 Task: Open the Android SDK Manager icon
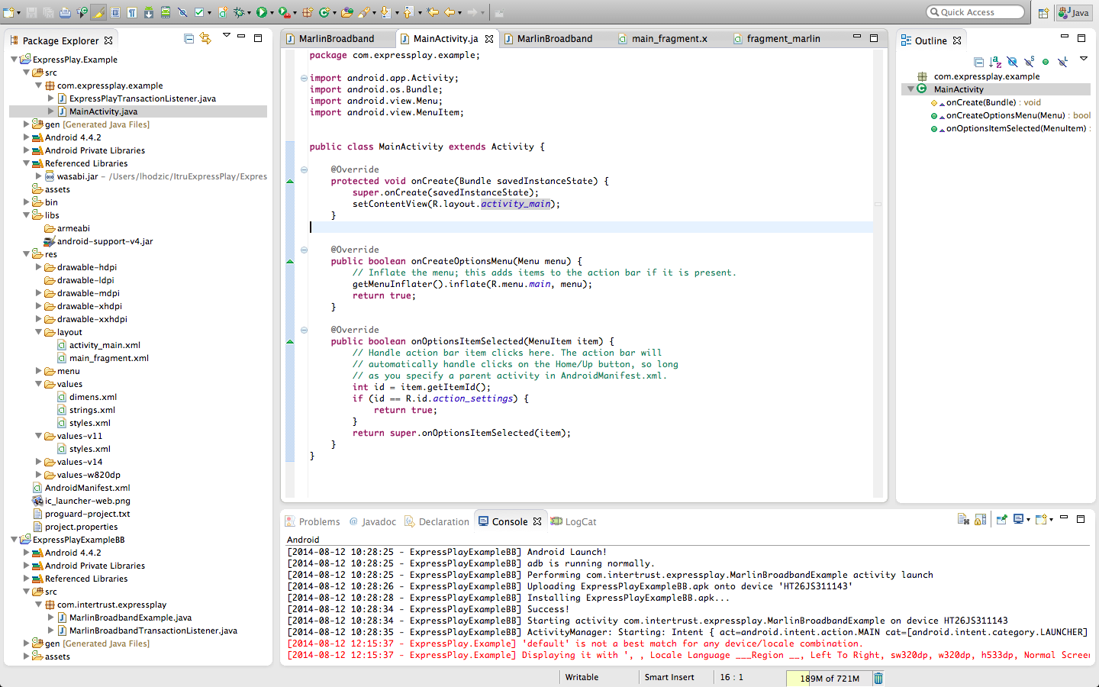click(x=149, y=12)
